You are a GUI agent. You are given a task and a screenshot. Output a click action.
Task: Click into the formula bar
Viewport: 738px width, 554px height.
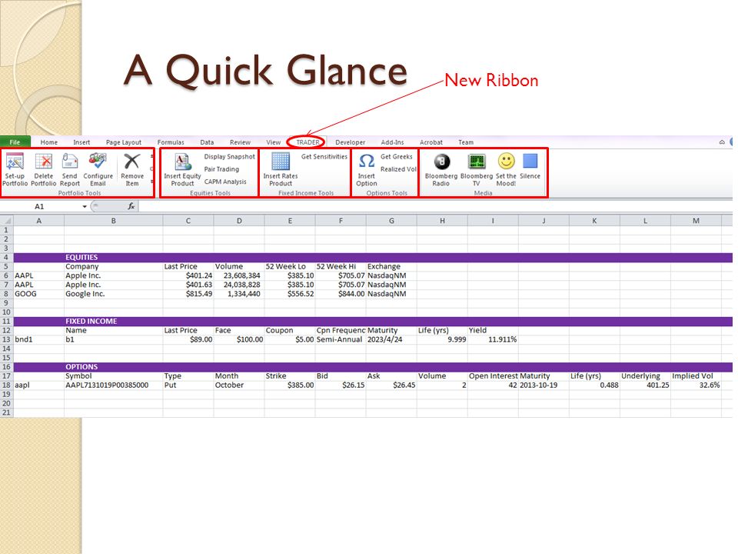(x=435, y=206)
